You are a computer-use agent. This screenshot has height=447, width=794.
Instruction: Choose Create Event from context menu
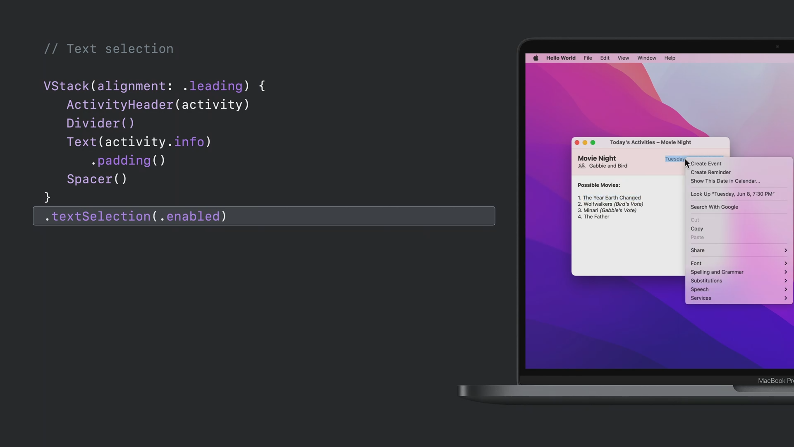pyautogui.click(x=706, y=163)
